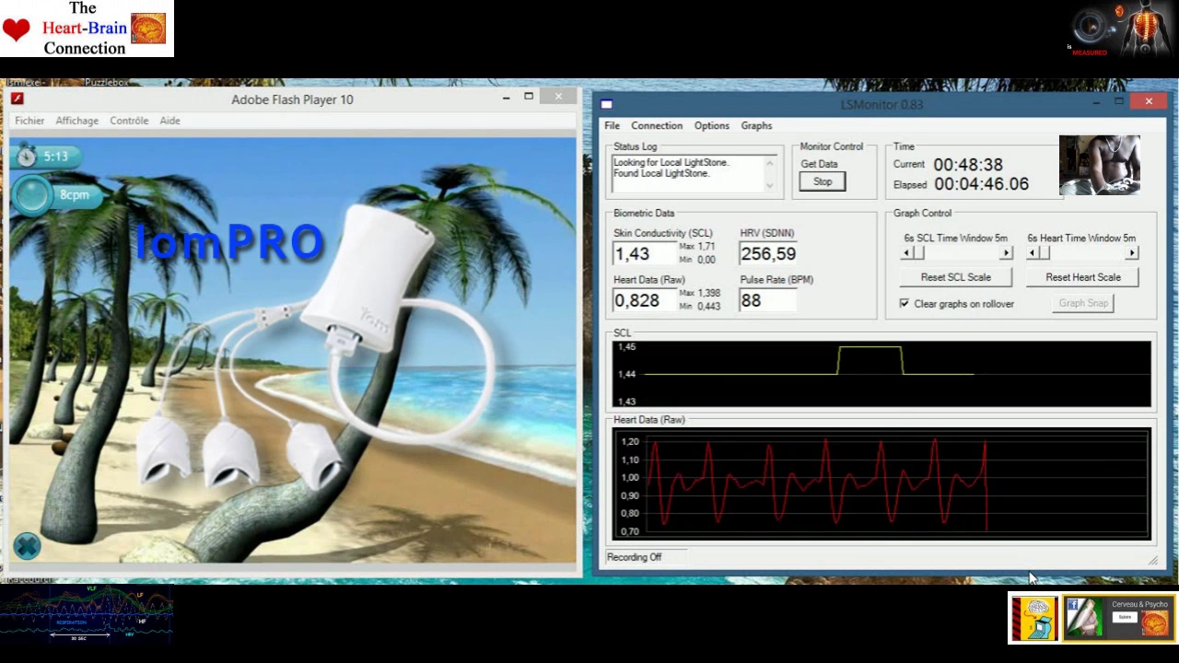Click the Flash Player red title bar icon

pos(17,99)
